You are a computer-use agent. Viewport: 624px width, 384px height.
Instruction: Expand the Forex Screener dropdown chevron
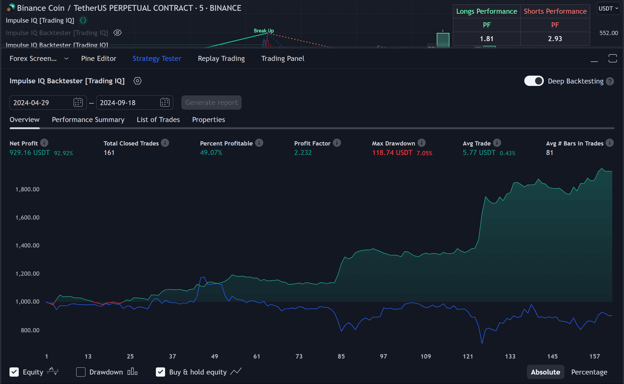(x=66, y=59)
